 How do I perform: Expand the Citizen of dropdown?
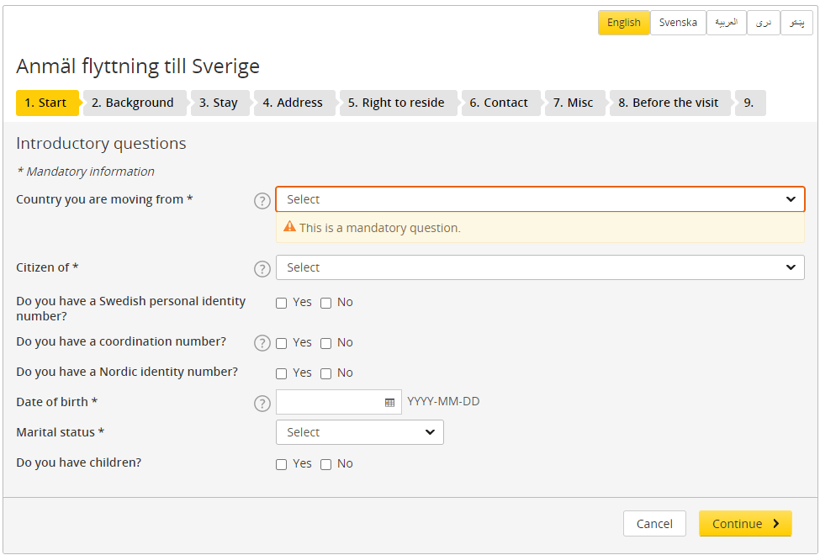click(540, 267)
